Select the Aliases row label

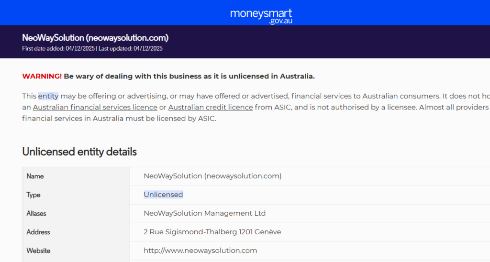pos(36,213)
